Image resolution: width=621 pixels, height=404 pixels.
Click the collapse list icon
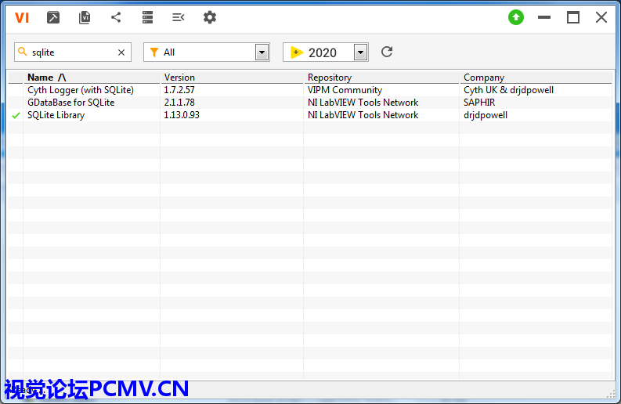pos(179,17)
